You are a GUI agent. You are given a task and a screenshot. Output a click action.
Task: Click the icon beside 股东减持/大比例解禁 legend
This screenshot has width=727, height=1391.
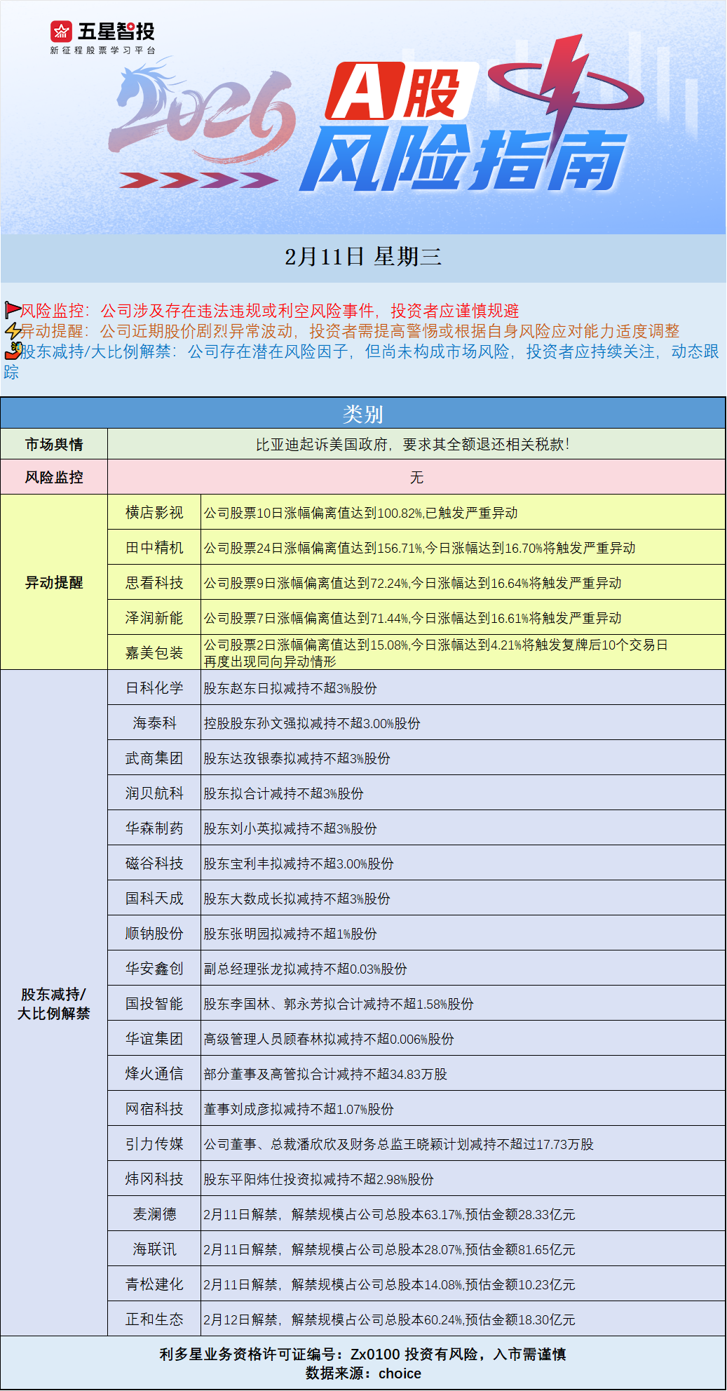tap(14, 351)
